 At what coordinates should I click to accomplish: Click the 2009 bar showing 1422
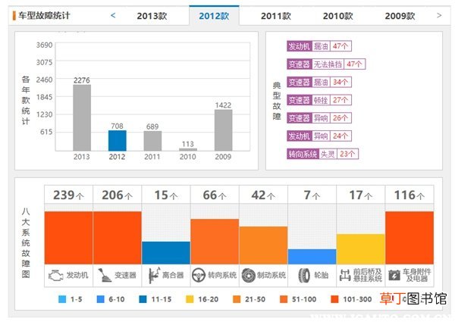point(224,130)
